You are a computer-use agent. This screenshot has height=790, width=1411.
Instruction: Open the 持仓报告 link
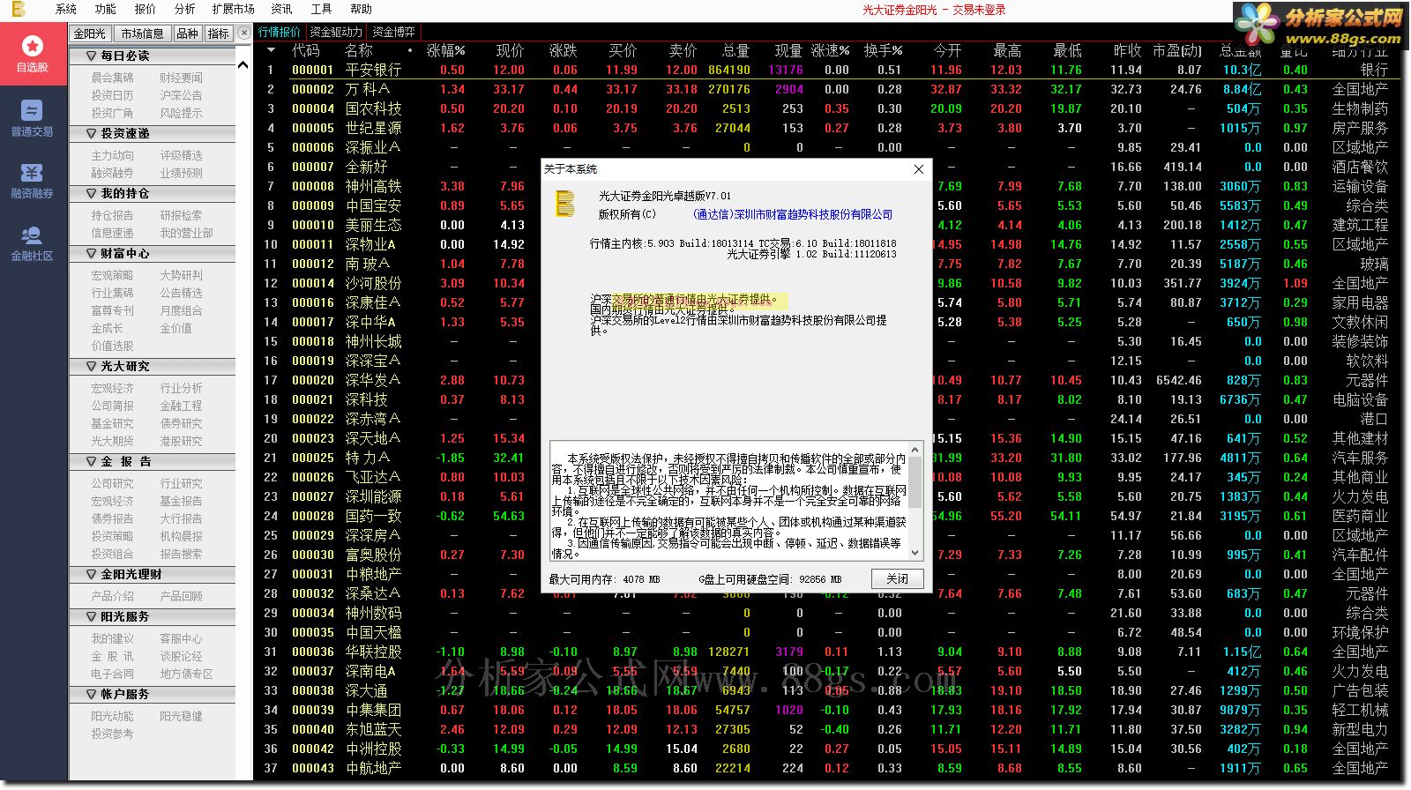(113, 215)
